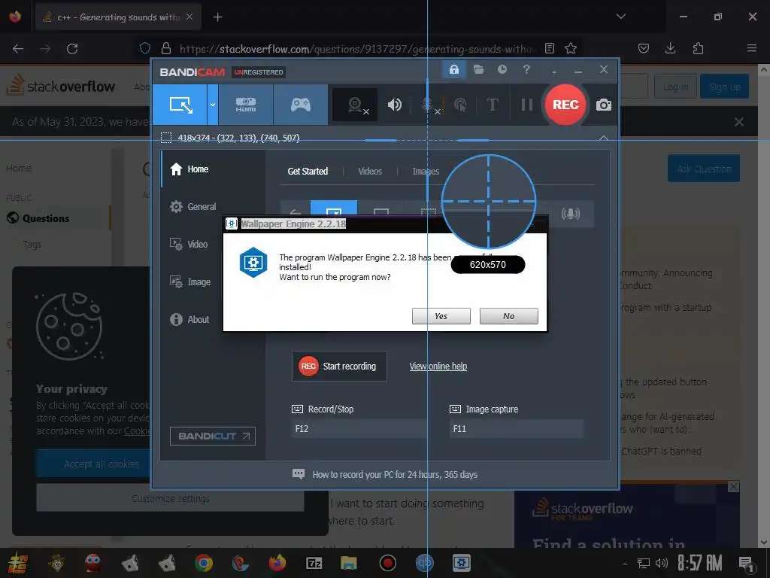
Task: Reload the Firefox page
Action: (x=72, y=49)
